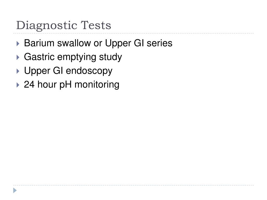The width and height of the screenshot is (267, 200).
Task: Select the word hour in fourth bullet
Action: 47,84
